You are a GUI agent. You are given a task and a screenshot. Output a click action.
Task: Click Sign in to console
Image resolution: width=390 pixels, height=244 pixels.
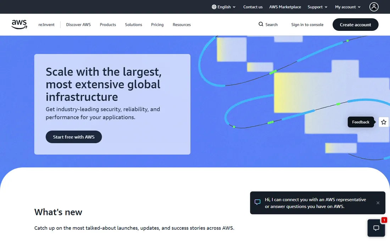(x=307, y=24)
